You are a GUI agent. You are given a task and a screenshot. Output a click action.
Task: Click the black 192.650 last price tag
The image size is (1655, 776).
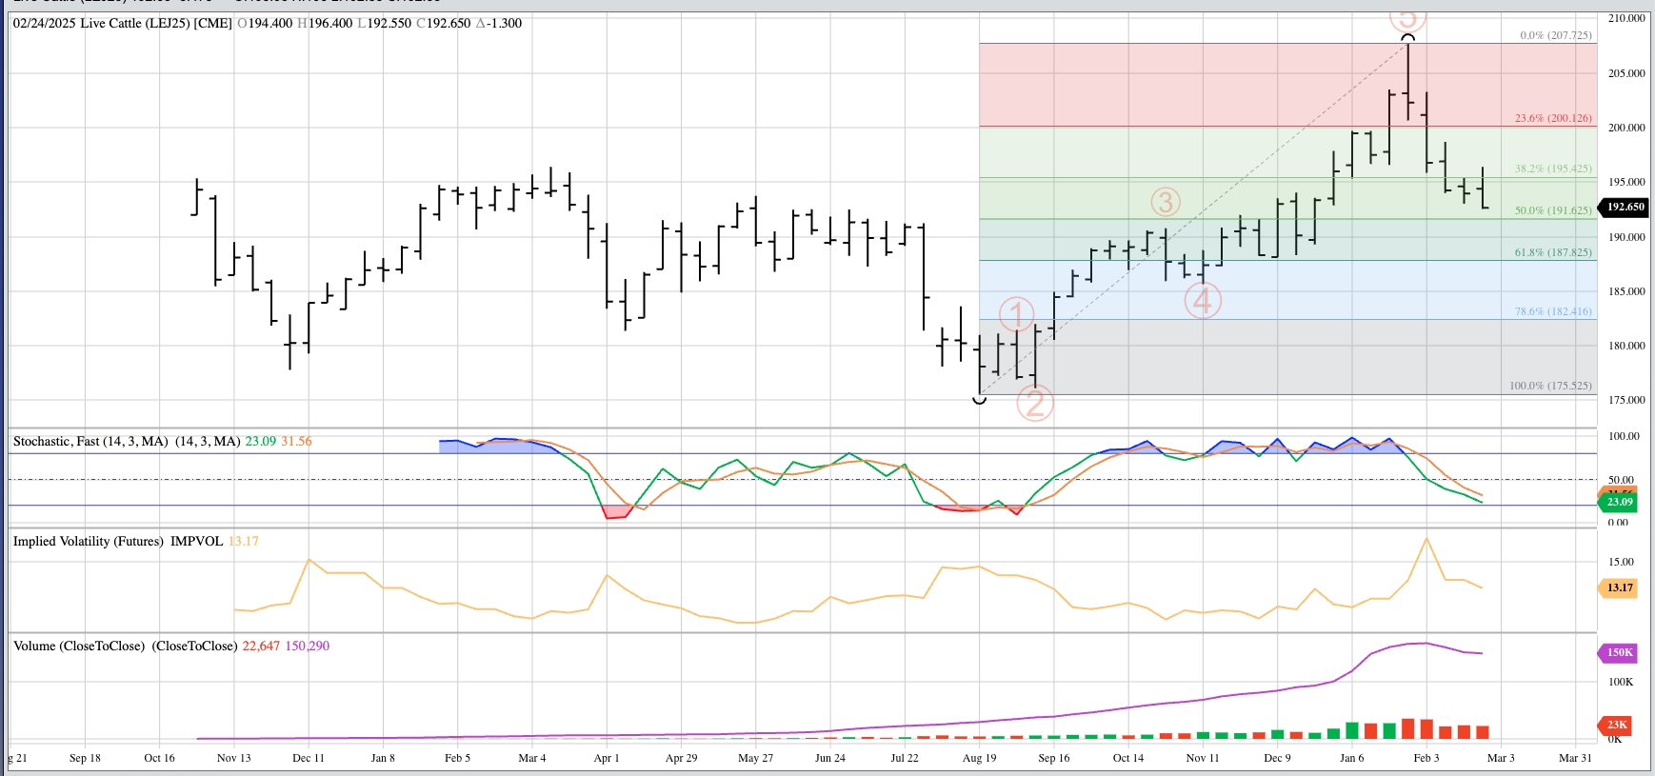1625,207
